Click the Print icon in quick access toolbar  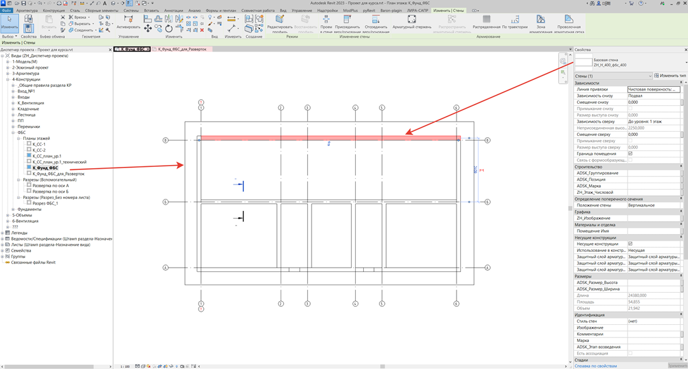point(59,3)
